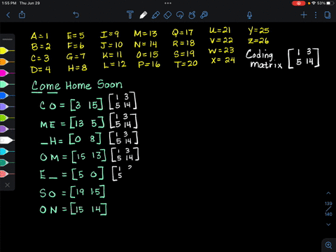Choose the salmon red pen
This screenshot has height=252, width=336.
7,174
